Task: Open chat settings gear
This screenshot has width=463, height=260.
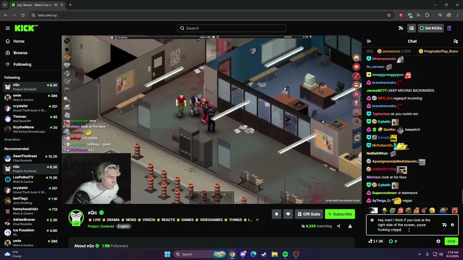Action: [438, 241]
